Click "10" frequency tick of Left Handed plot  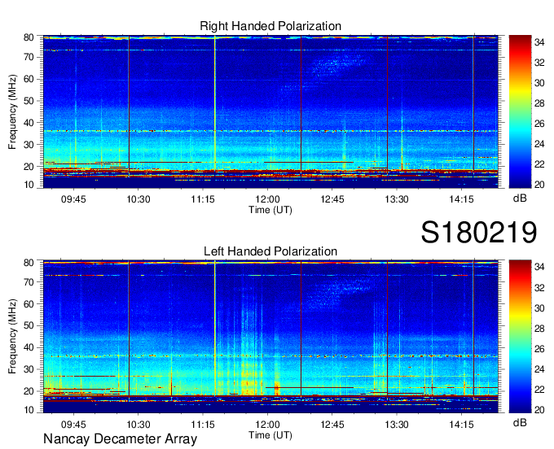29,410
